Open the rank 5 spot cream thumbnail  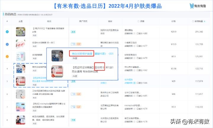pyautogui.click(x=21, y=81)
